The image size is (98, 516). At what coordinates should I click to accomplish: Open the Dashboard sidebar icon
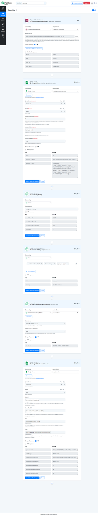[x=3, y=9]
